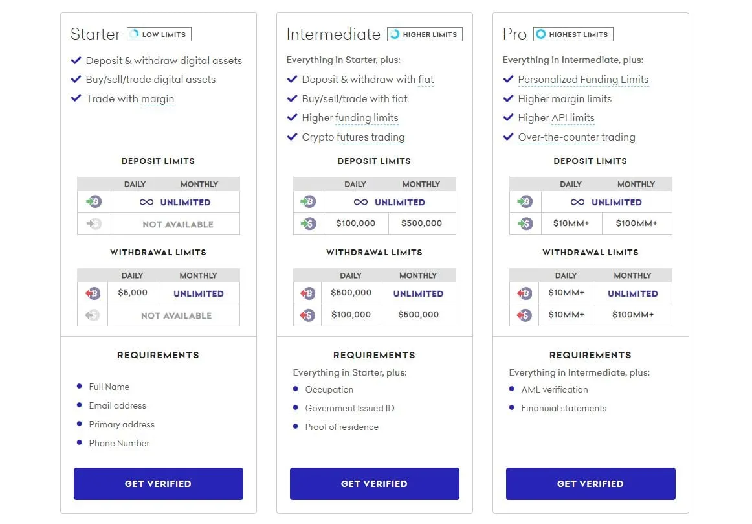Screen dimensions: 752x524
Task: Select the Bitcoin deposit icon in Pro column
Action: (x=525, y=201)
